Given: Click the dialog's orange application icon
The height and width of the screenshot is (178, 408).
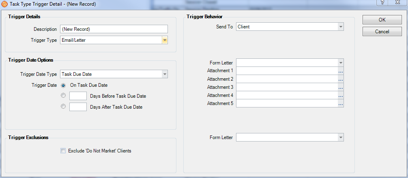Looking at the screenshot, I should click(x=4, y=4).
